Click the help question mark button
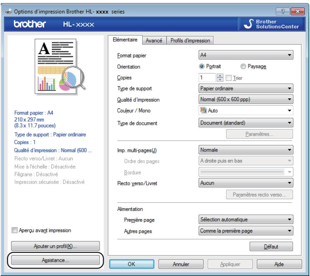This screenshot has height=276, width=310. coord(283,12)
